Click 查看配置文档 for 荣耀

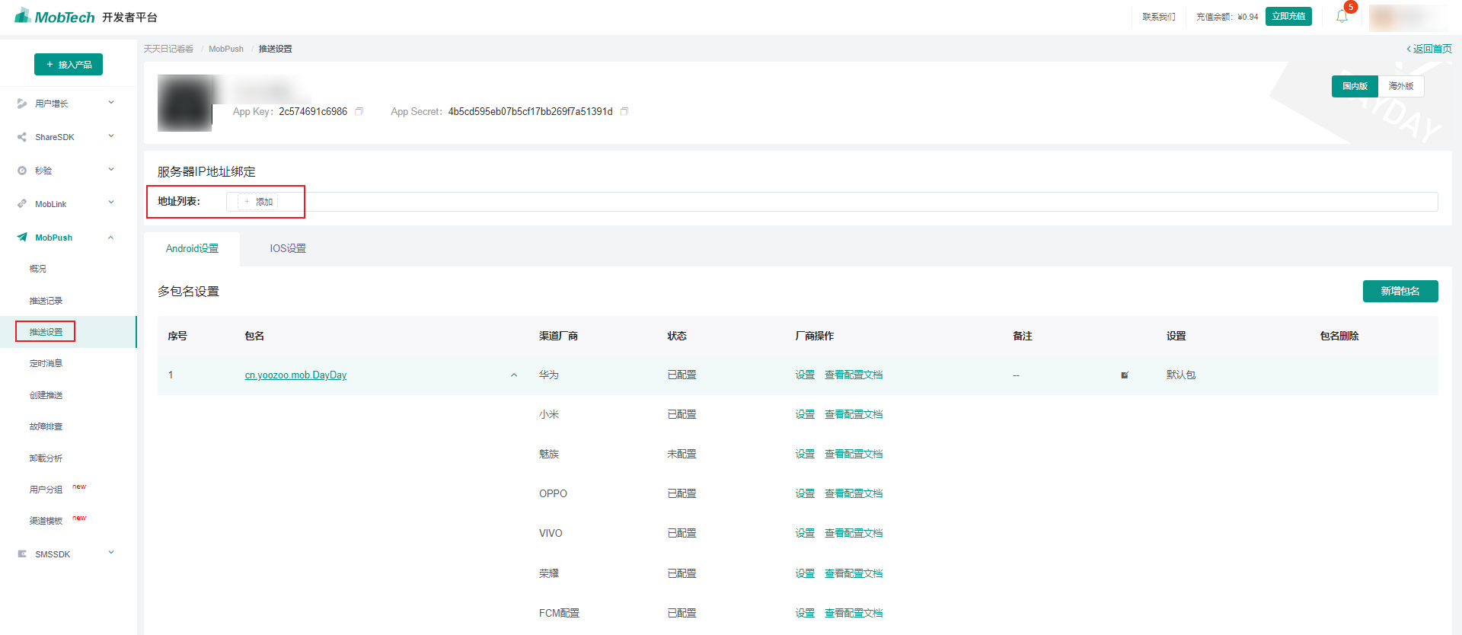pyautogui.click(x=854, y=573)
